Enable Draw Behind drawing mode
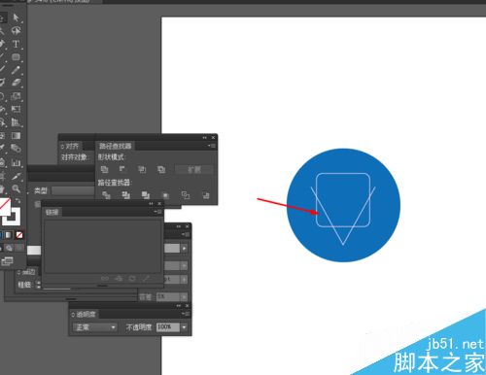Screen dimensions: 486x375 [x=9, y=248]
